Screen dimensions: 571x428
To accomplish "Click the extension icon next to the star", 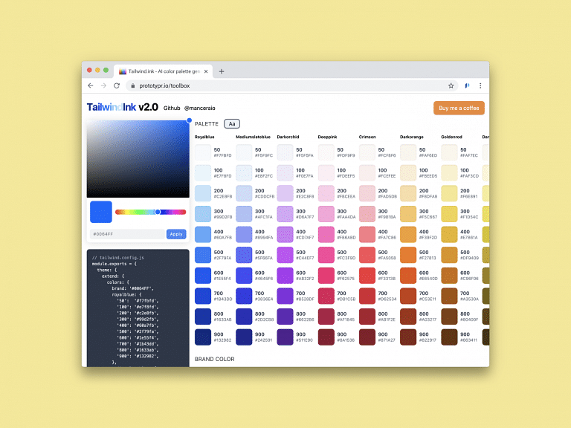I will click(467, 86).
